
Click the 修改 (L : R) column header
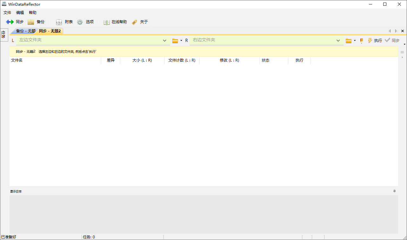click(230, 60)
